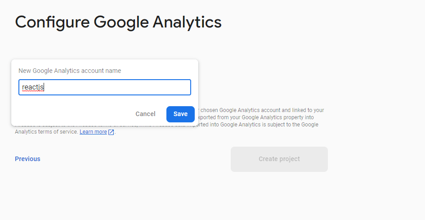Click the 'chosen Google Analytics account' text line
Viewport: 425px width, 220px height.
[x=261, y=110]
